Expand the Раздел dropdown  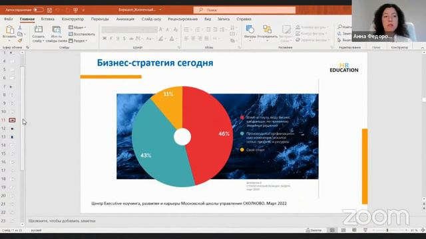tap(78, 40)
